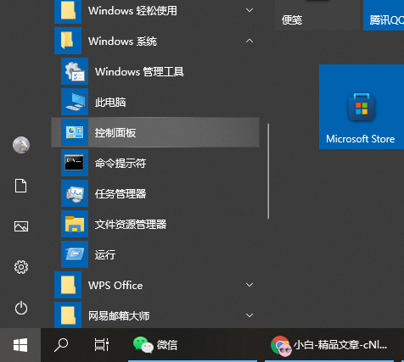Open the 腾讯QQ tile

point(384,15)
